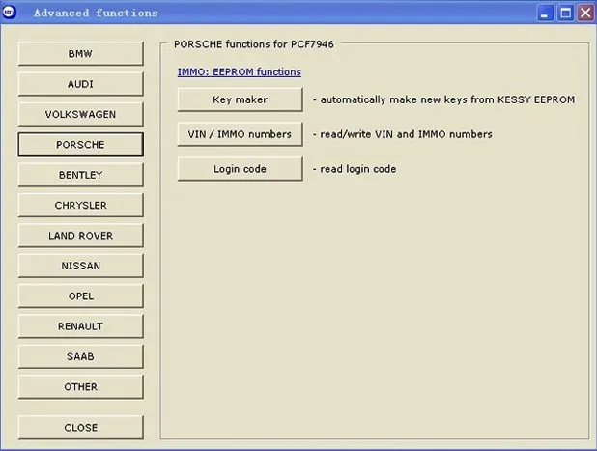
Task: Select the PORSCHE brand button
Action: coord(80,145)
